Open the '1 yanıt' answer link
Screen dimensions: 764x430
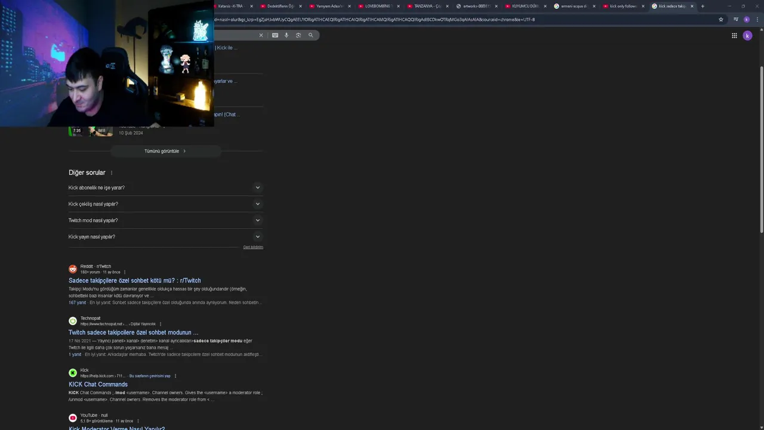(x=75, y=355)
